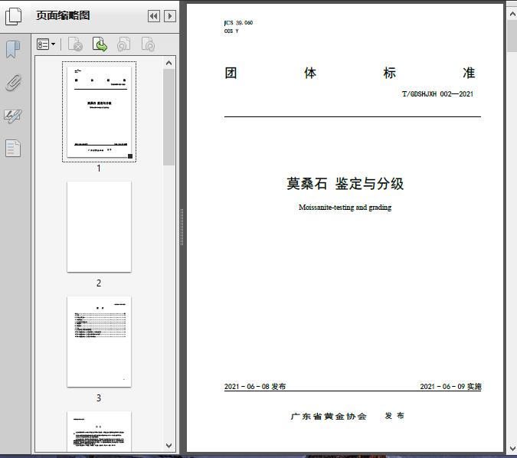Screen dimensions: 517x458
Task: Click the page number label 3
Action: coord(99,398)
